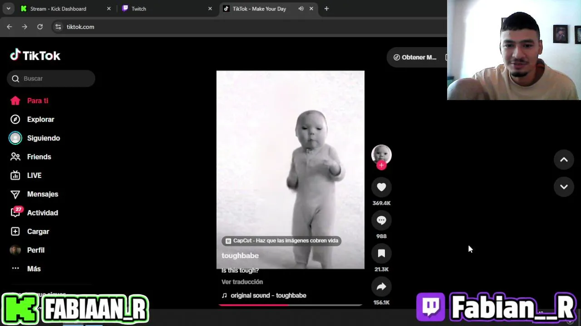Click Ver traducción link
581x326 pixels.
tap(242, 282)
